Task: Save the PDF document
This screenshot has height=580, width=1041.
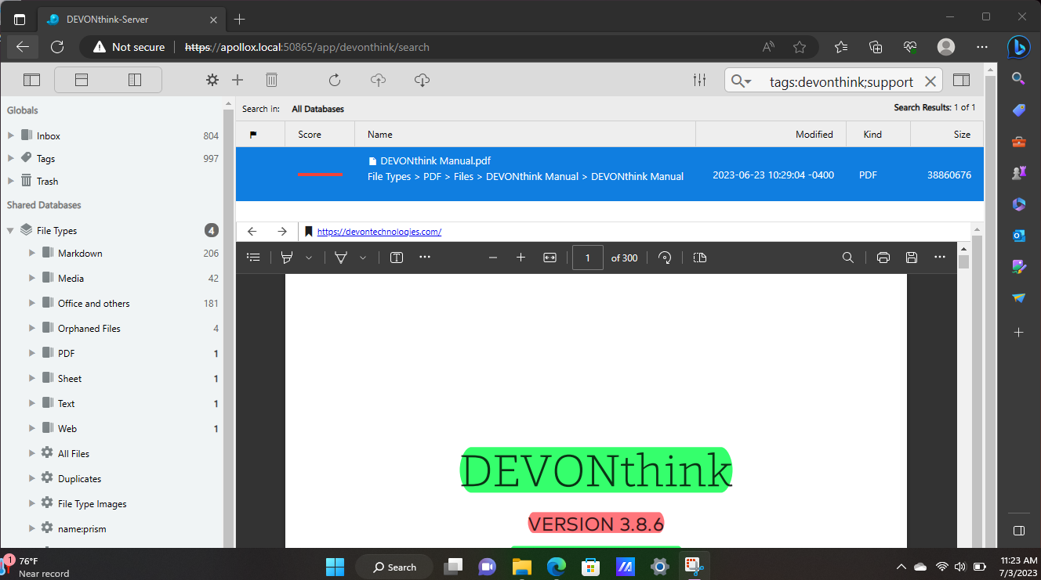Action: pyautogui.click(x=911, y=258)
